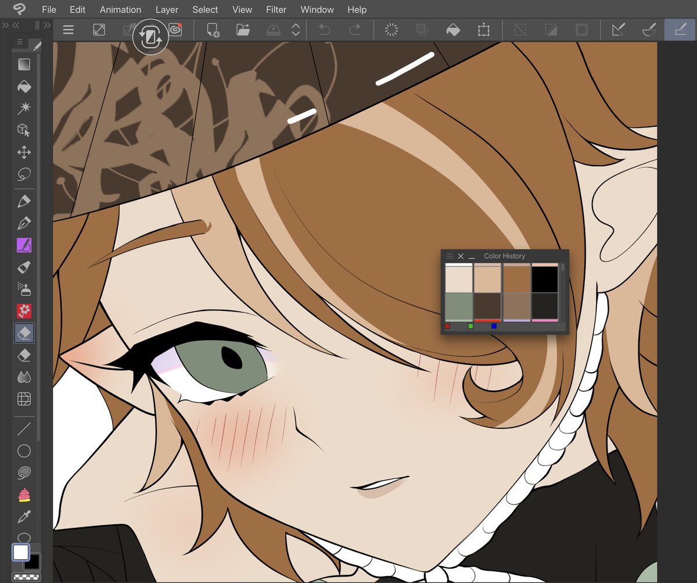Show selection border icon
697x583 pixels.
click(581, 30)
